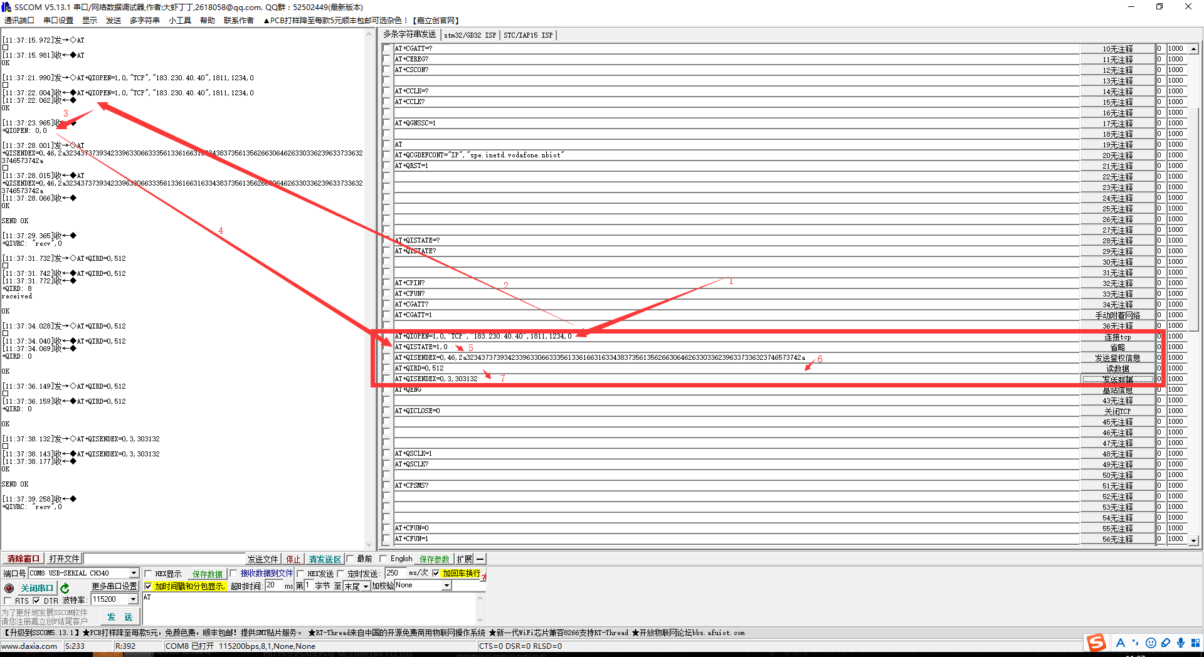
Task: Open the COM8 port number dropdown
Action: click(x=134, y=573)
